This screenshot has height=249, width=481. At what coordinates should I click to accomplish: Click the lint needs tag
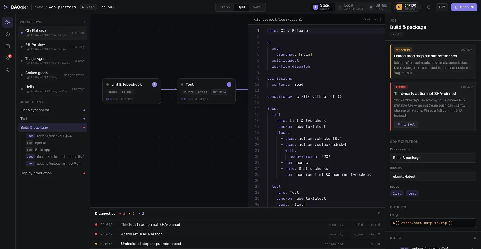point(397,193)
